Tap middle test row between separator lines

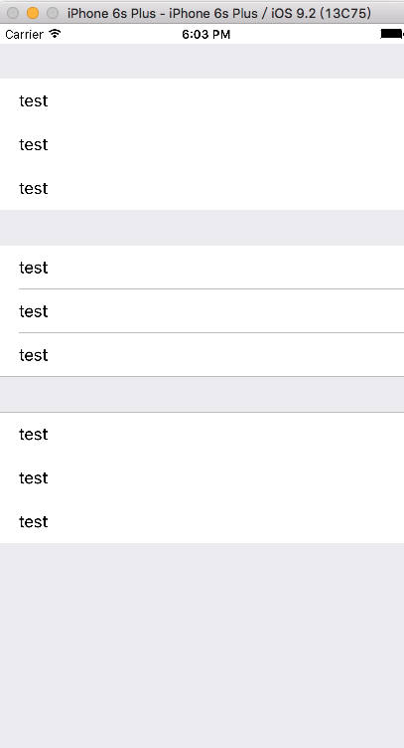202,311
